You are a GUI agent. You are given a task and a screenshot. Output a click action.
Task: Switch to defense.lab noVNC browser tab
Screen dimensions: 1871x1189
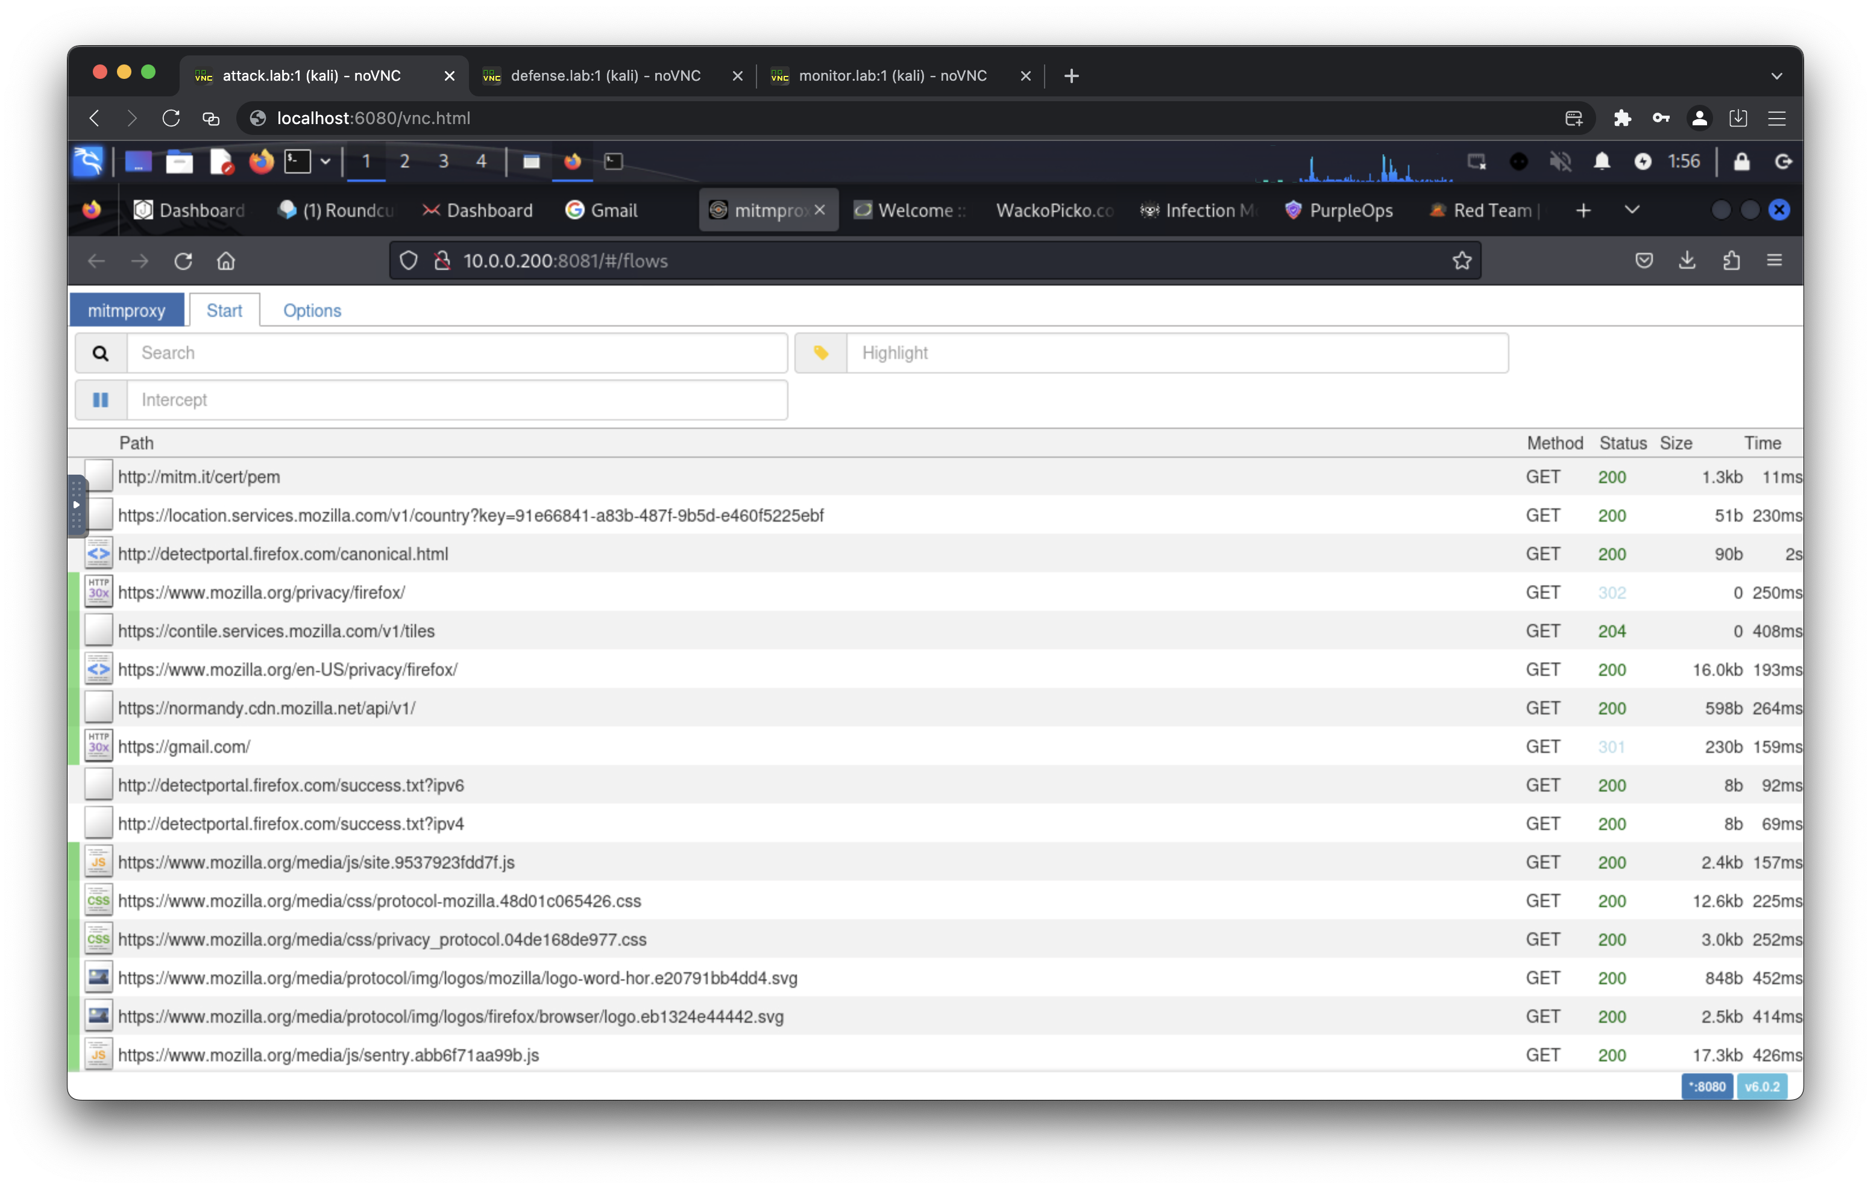(x=605, y=75)
